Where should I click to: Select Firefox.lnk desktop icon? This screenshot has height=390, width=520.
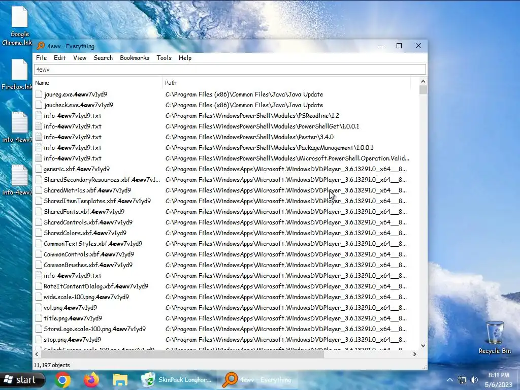[x=17, y=74]
